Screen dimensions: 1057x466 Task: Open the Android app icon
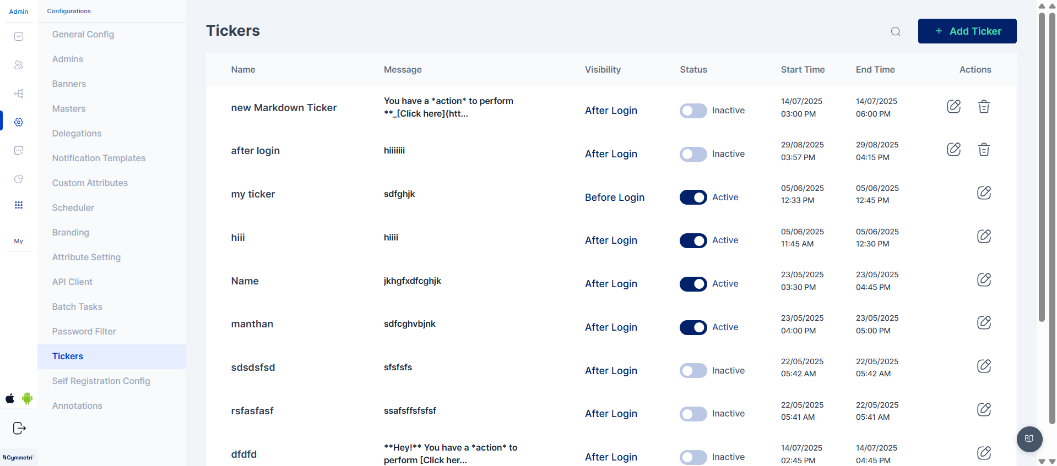point(28,398)
